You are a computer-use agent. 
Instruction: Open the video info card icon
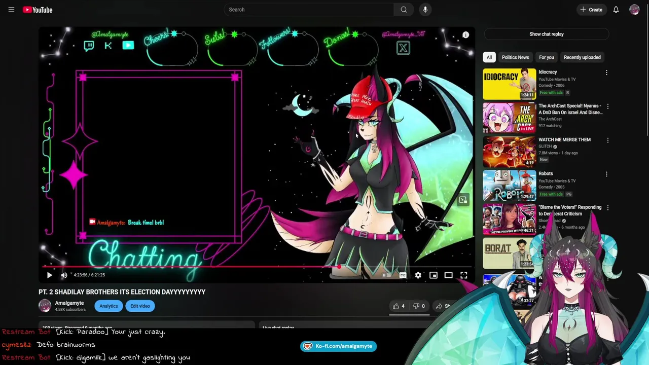click(465, 35)
